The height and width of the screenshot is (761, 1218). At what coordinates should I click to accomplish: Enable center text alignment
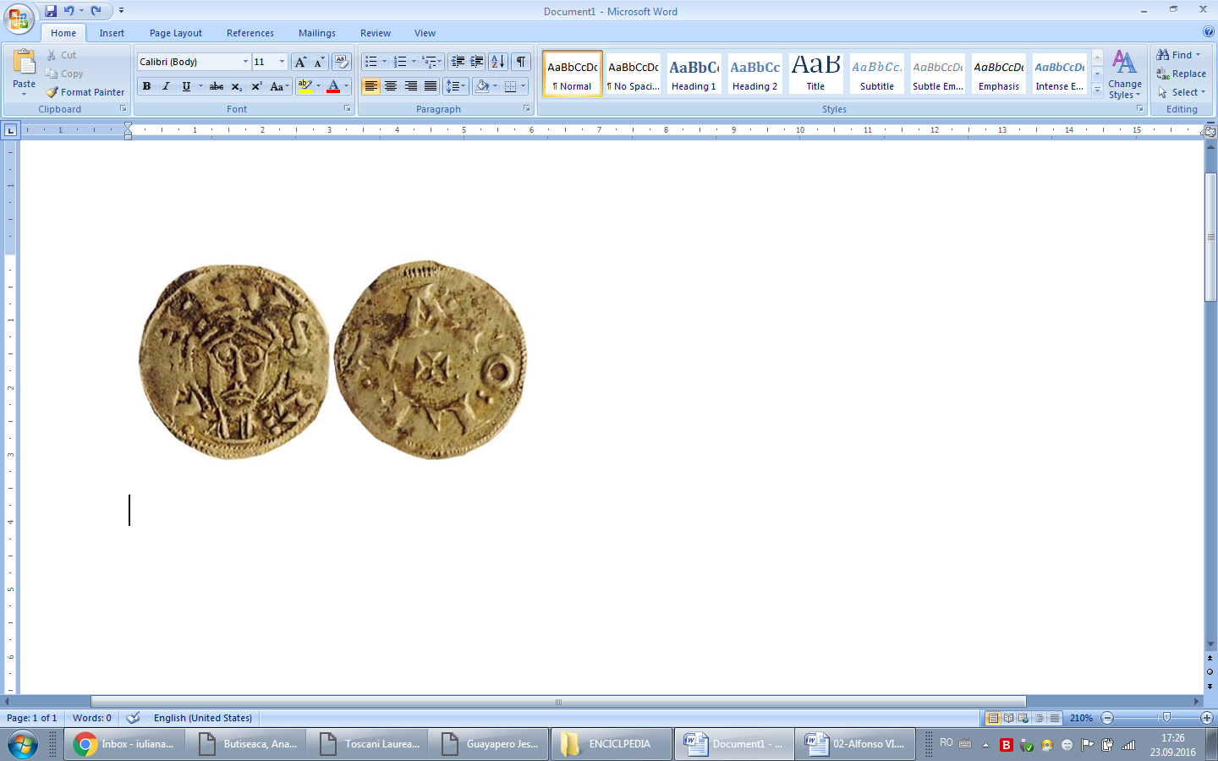click(x=391, y=86)
